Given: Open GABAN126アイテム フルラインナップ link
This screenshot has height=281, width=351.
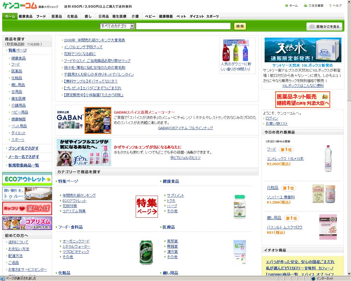Looking at the screenshot, I should [x=185, y=128].
